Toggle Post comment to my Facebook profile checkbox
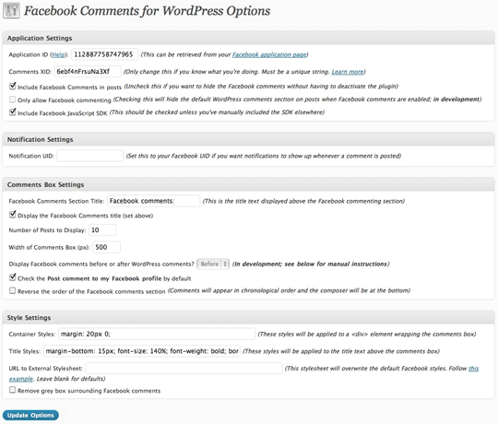The height and width of the screenshot is (424, 498). [x=12, y=277]
